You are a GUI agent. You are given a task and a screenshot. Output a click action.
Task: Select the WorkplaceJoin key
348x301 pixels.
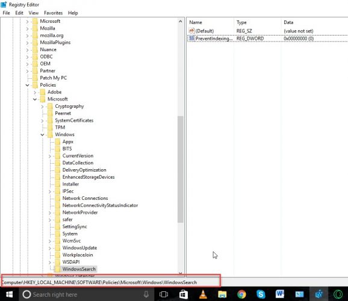coord(78,255)
